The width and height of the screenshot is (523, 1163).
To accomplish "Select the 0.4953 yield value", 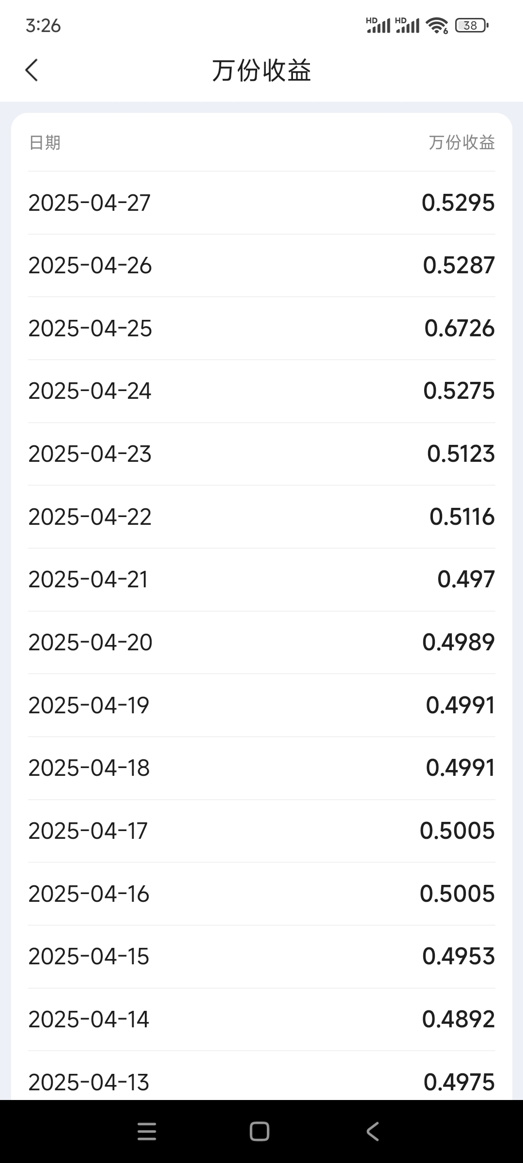I will [x=458, y=957].
